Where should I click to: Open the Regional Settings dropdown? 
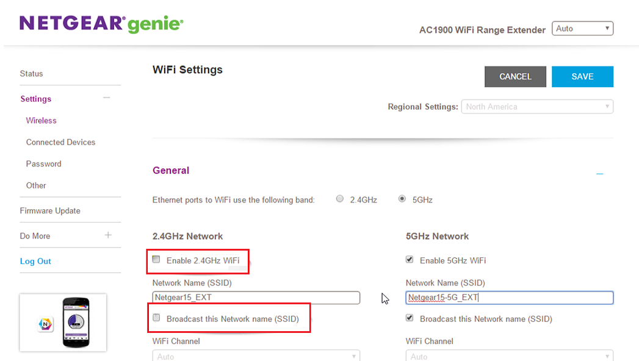click(x=537, y=107)
